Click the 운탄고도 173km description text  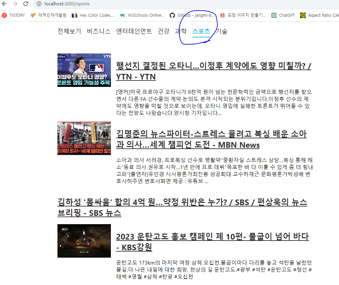[x=214, y=270]
